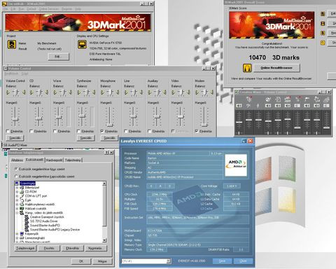The image size is (336, 269).
Task: Uncheck mute on the Microphone channel
Action: tap(102, 131)
